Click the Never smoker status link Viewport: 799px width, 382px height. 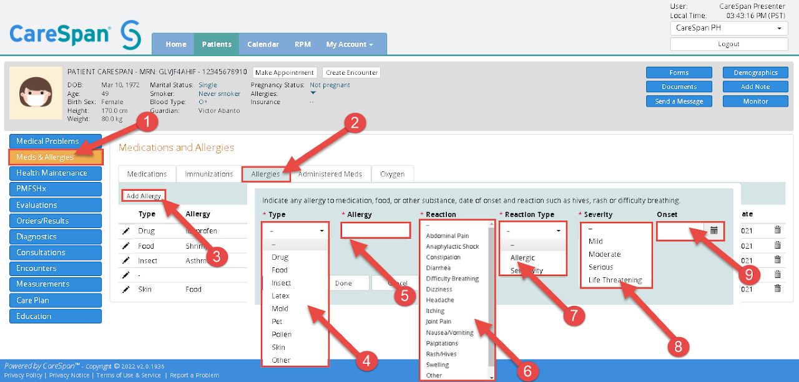pyautogui.click(x=219, y=93)
